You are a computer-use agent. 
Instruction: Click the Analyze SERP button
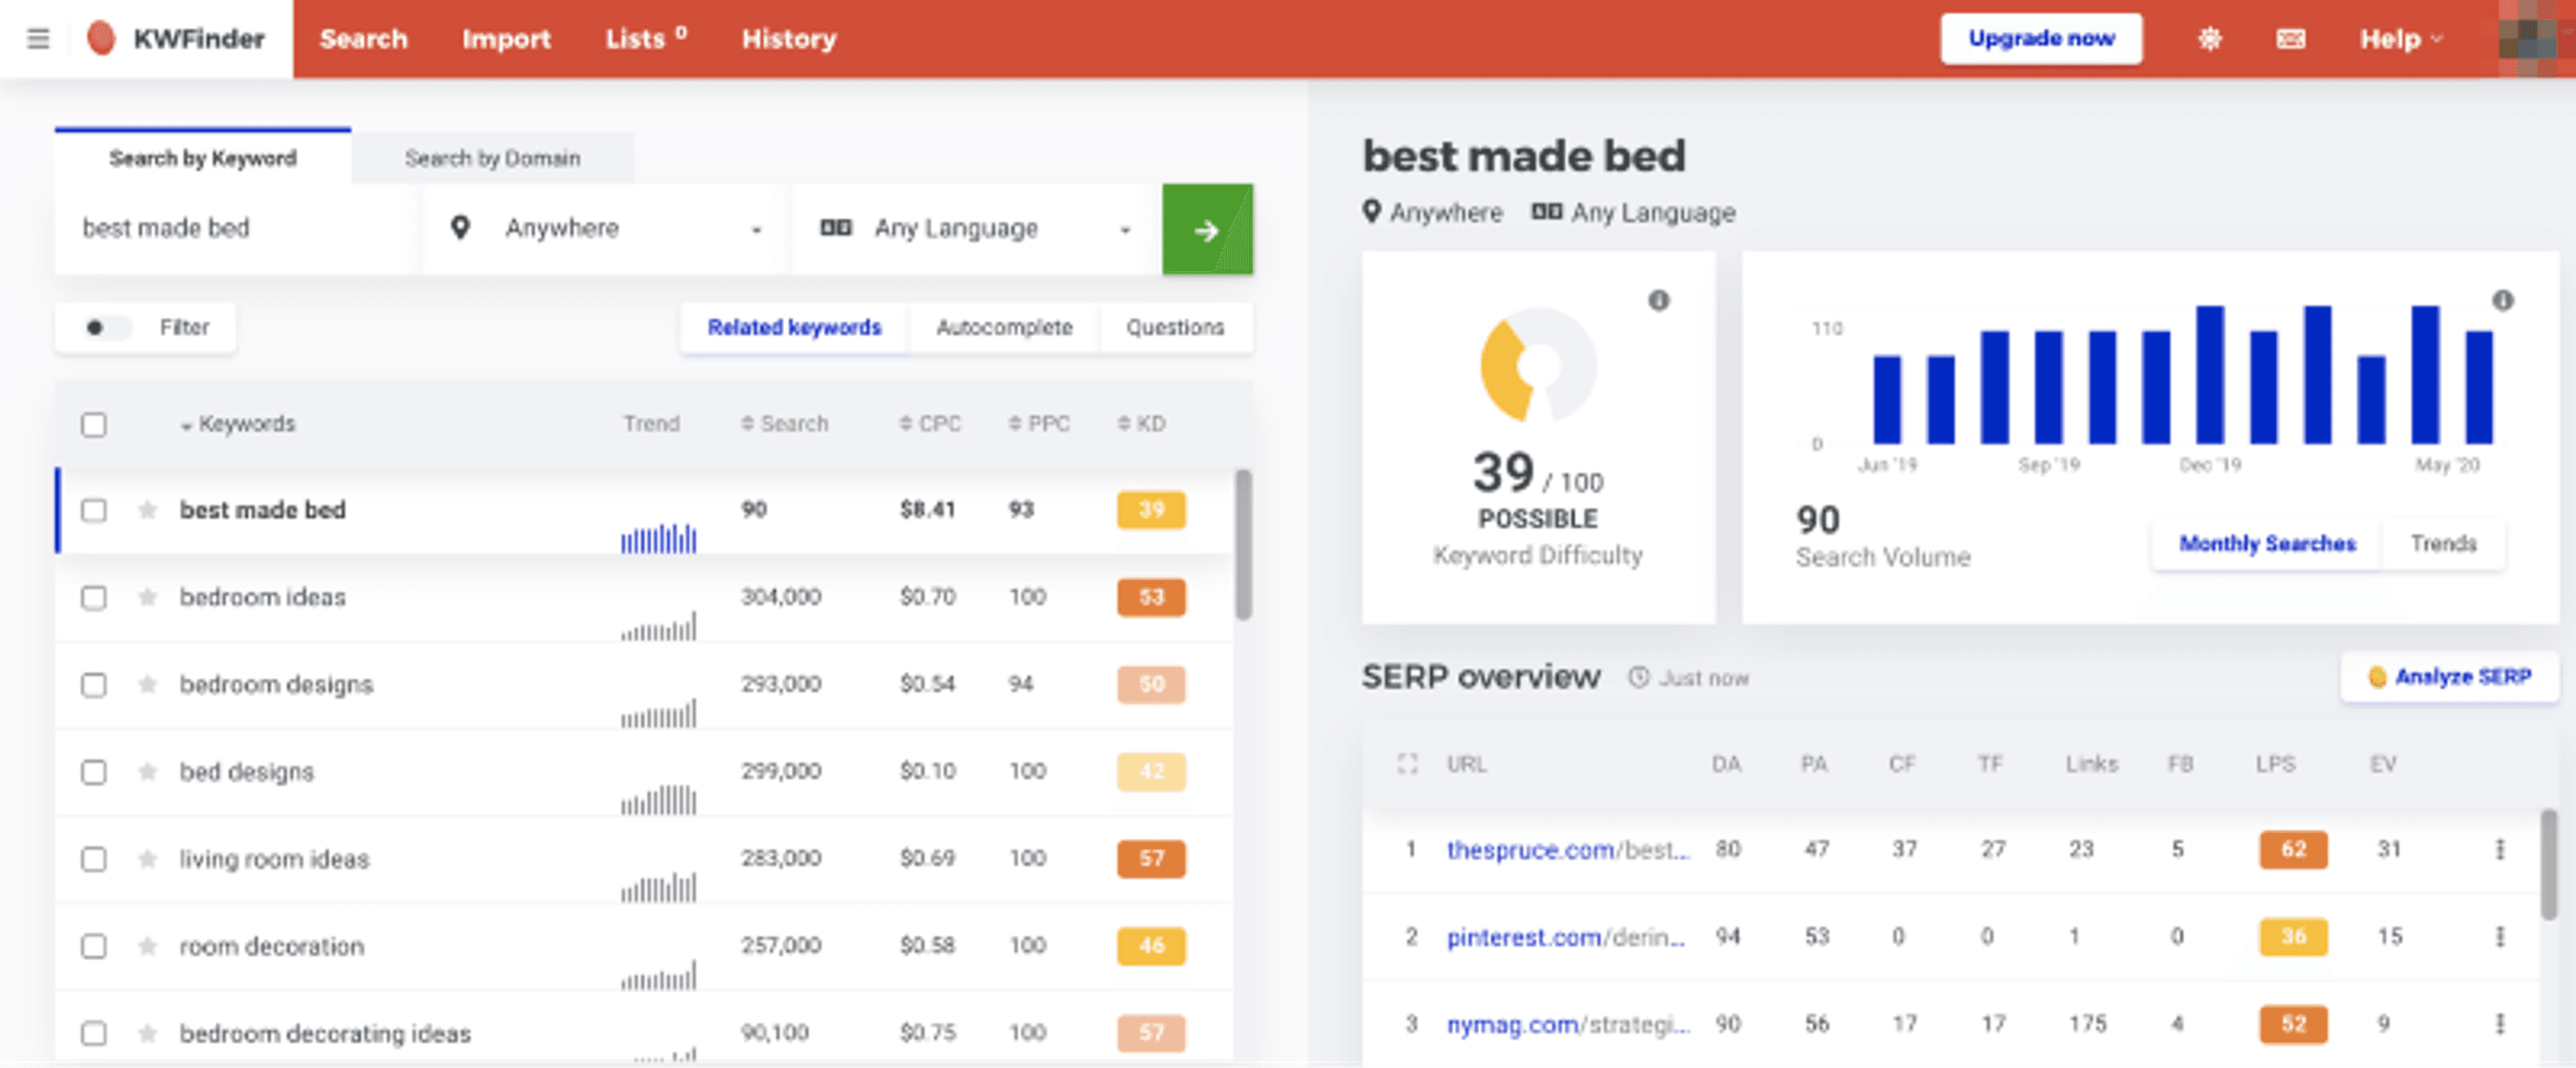(2449, 677)
